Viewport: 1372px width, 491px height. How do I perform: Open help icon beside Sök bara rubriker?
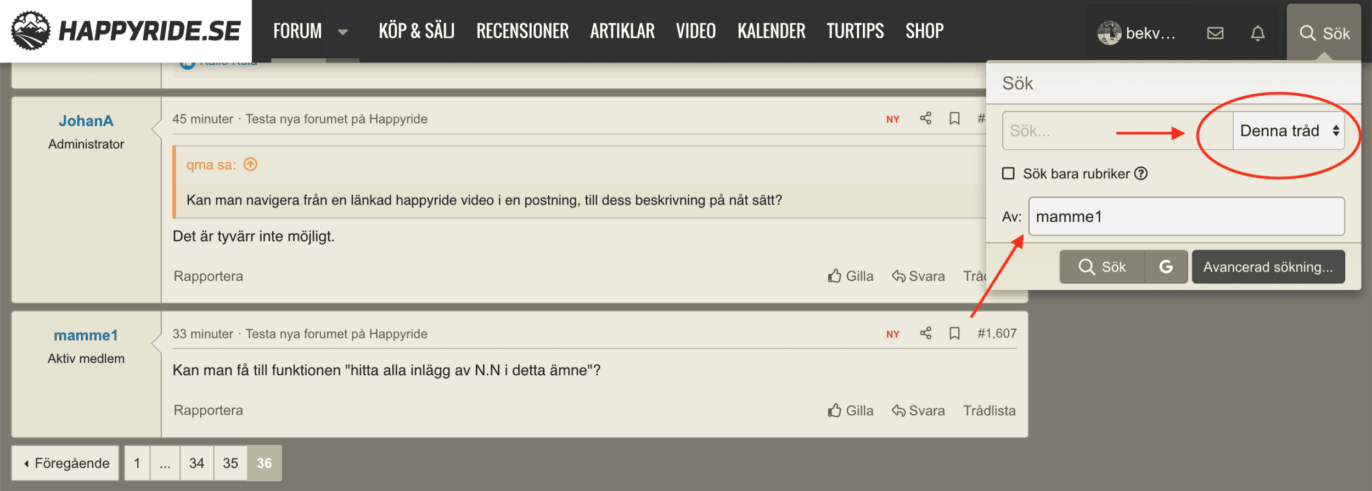coord(1141,173)
